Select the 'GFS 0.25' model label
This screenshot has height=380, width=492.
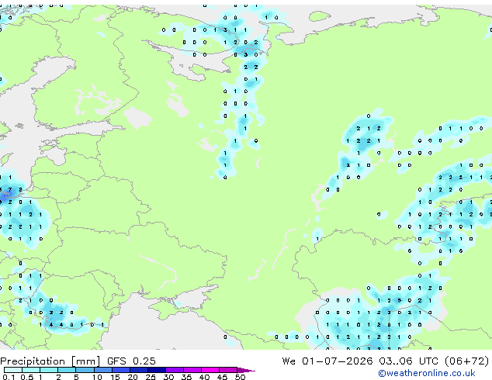pos(131,361)
